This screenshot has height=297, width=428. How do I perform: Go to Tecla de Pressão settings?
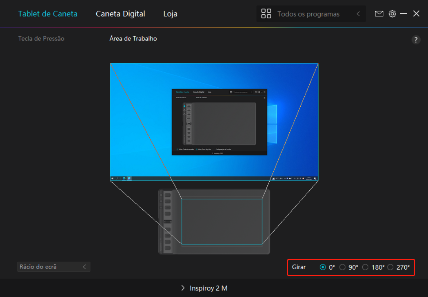41,38
